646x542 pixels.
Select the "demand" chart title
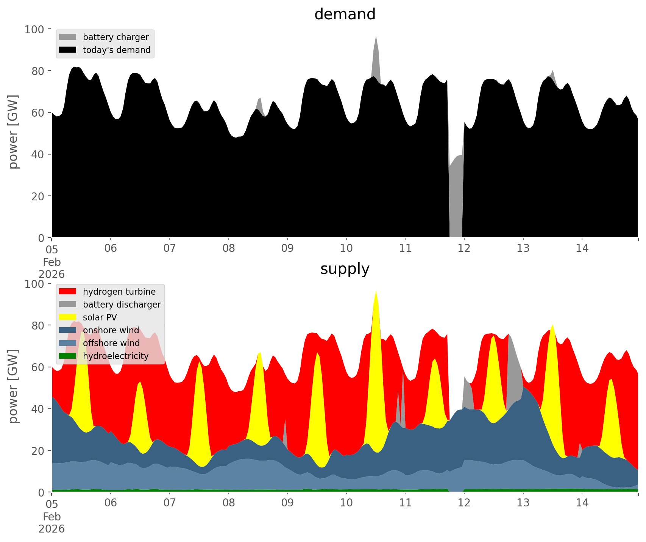click(x=345, y=14)
